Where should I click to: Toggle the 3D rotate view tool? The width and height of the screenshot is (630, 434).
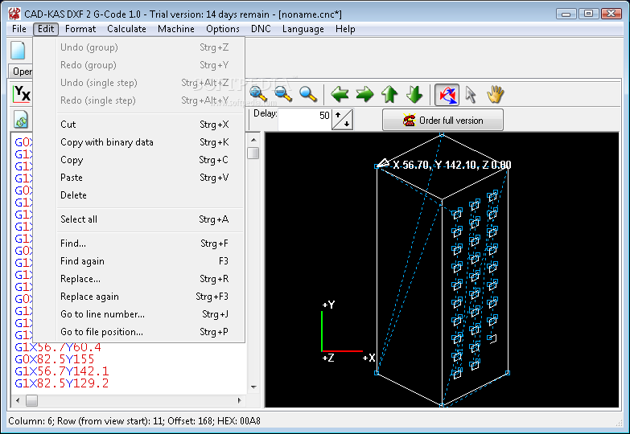point(447,95)
